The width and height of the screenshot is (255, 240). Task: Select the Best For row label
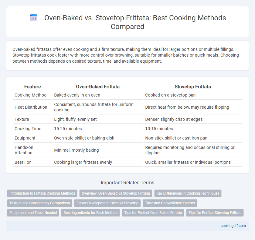(22, 162)
